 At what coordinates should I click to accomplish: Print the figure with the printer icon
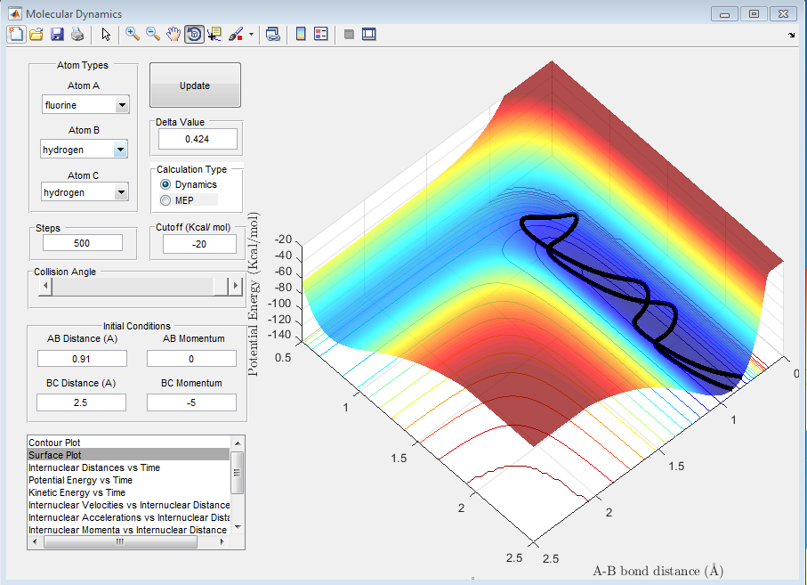[x=77, y=34]
